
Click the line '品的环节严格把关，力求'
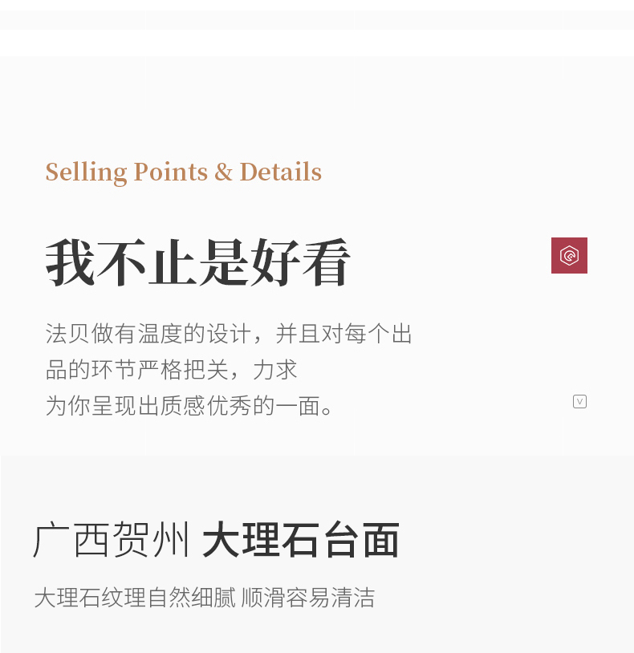click(x=171, y=369)
